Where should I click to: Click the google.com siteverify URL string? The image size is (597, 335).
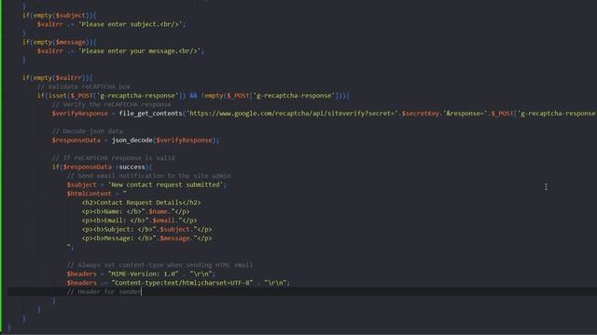[x=292, y=114]
